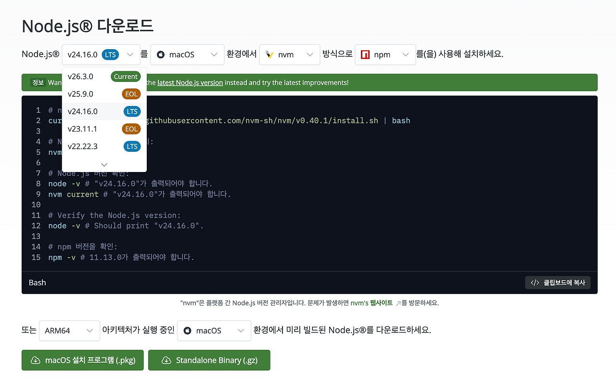Open the macOS platform dropdown in top row
Image resolution: width=616 pixels, height=385 pixels.
pos(187,54)
